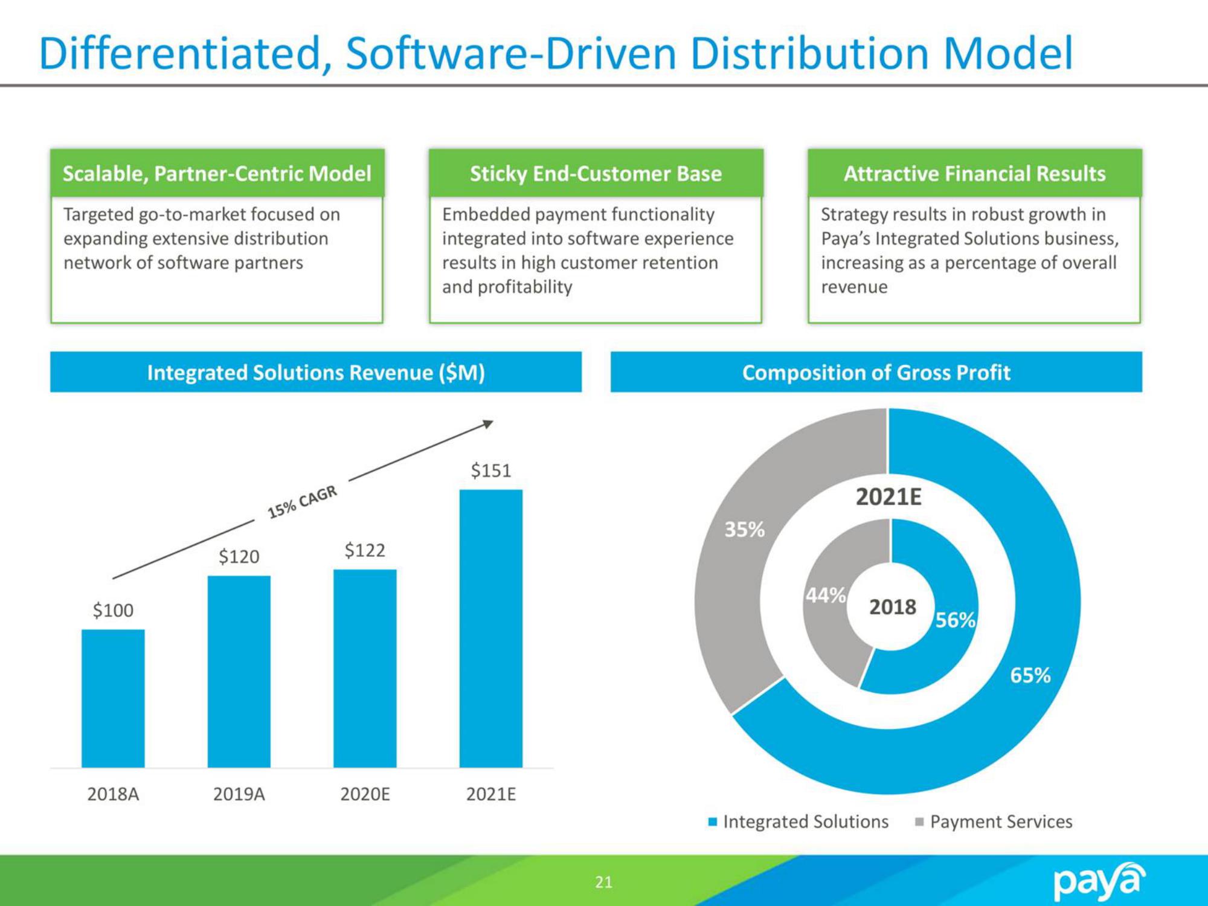Click the '35%' outer ring label
Image resolution: width=1208 pixels, height=906 pixels.
pyautogui.click(x=745, y=530)
